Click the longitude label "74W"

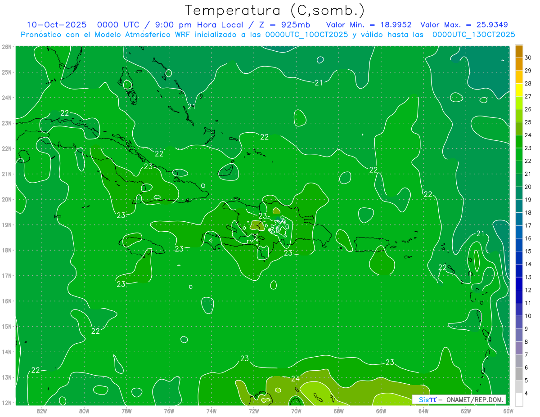(211, 410)
